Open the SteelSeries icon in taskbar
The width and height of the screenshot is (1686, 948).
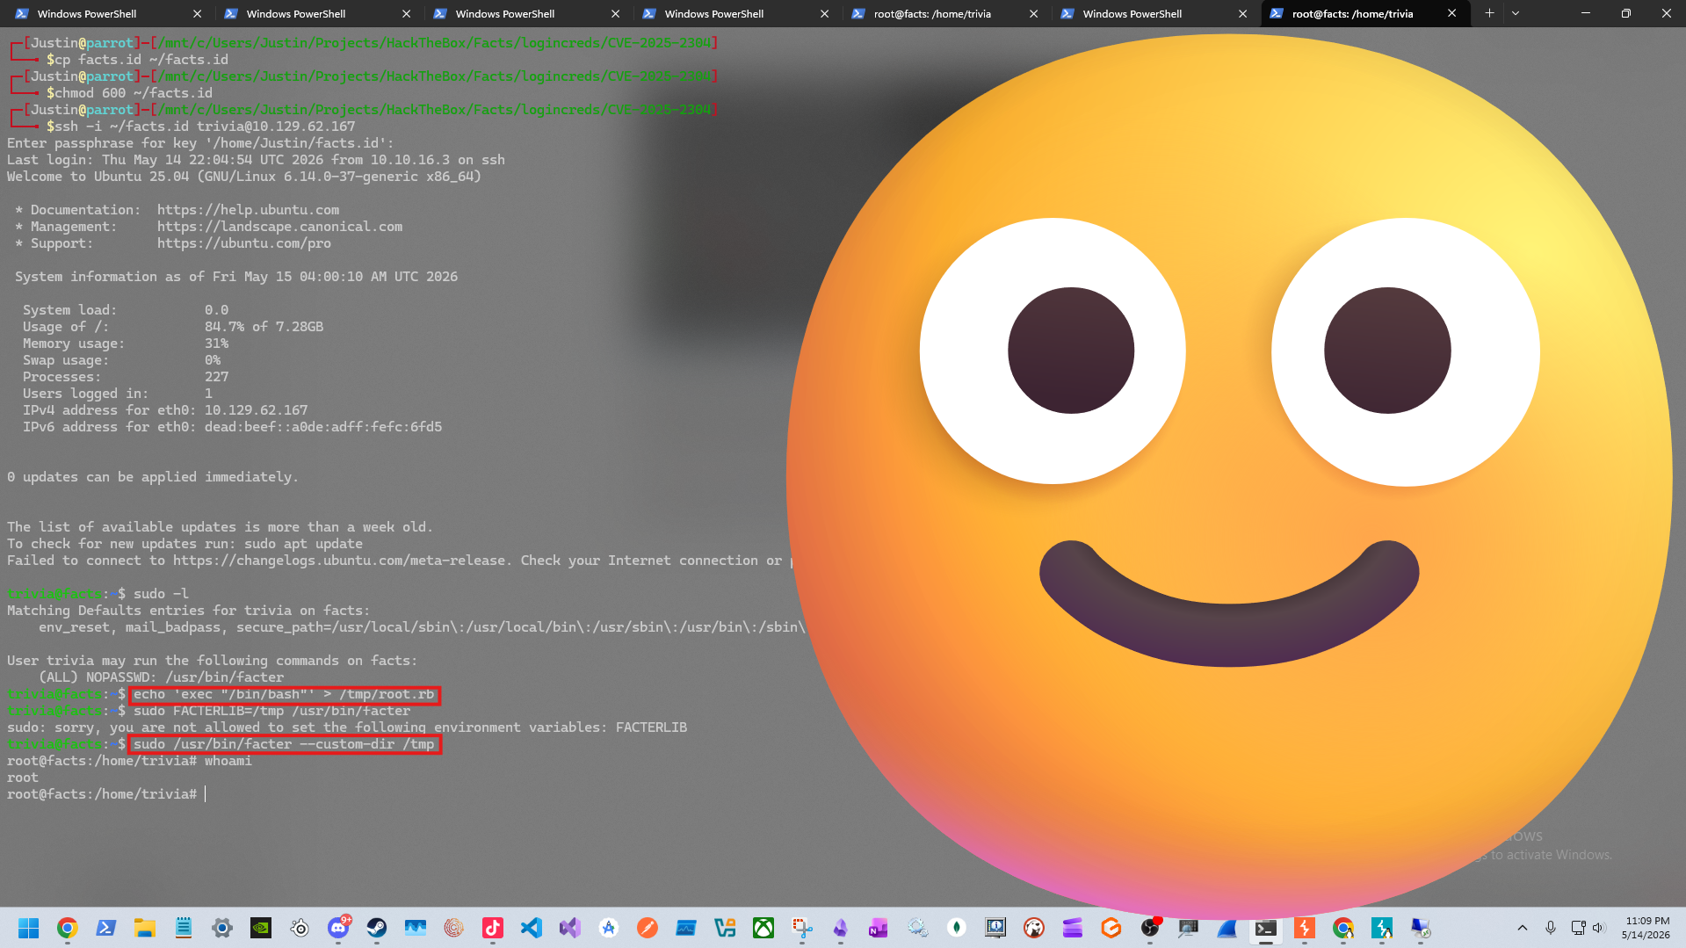300,928
